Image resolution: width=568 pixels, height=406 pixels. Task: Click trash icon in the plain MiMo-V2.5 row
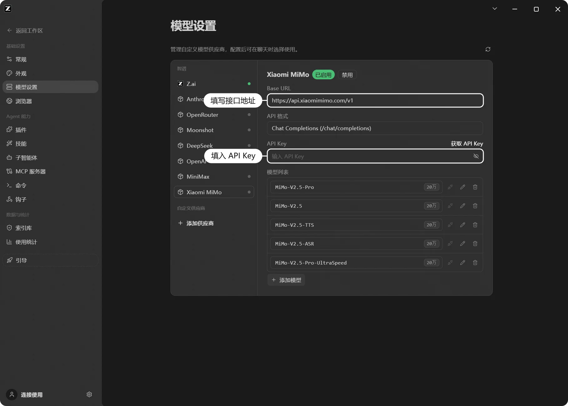coord(475,206)
